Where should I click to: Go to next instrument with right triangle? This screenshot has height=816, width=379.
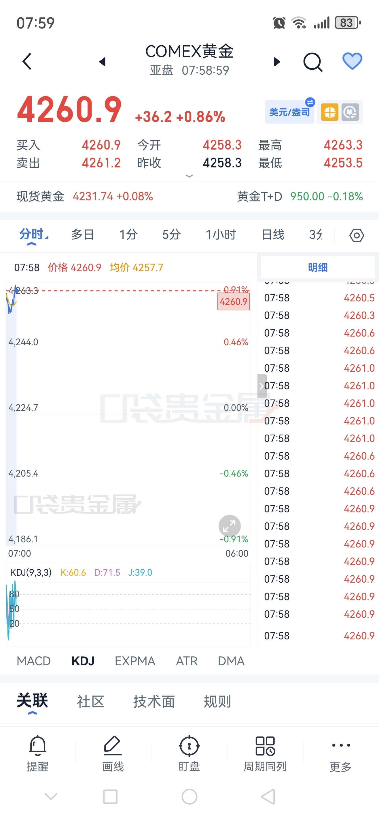pyautogui.click(x=277, y=61)
